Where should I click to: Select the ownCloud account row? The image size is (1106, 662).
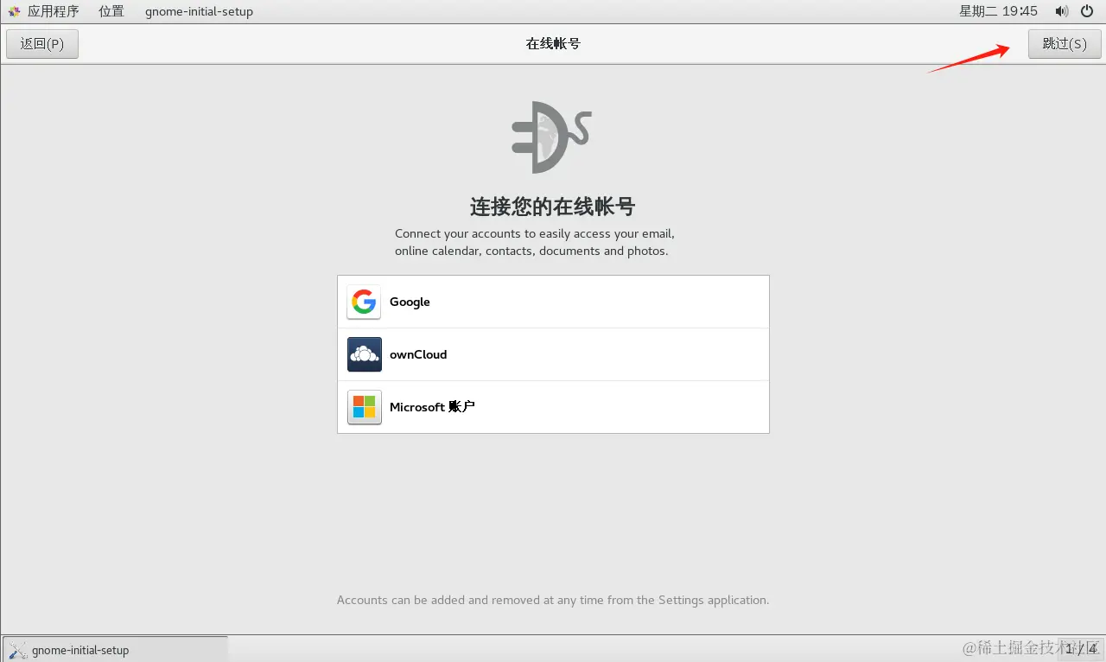pos(553,354)
